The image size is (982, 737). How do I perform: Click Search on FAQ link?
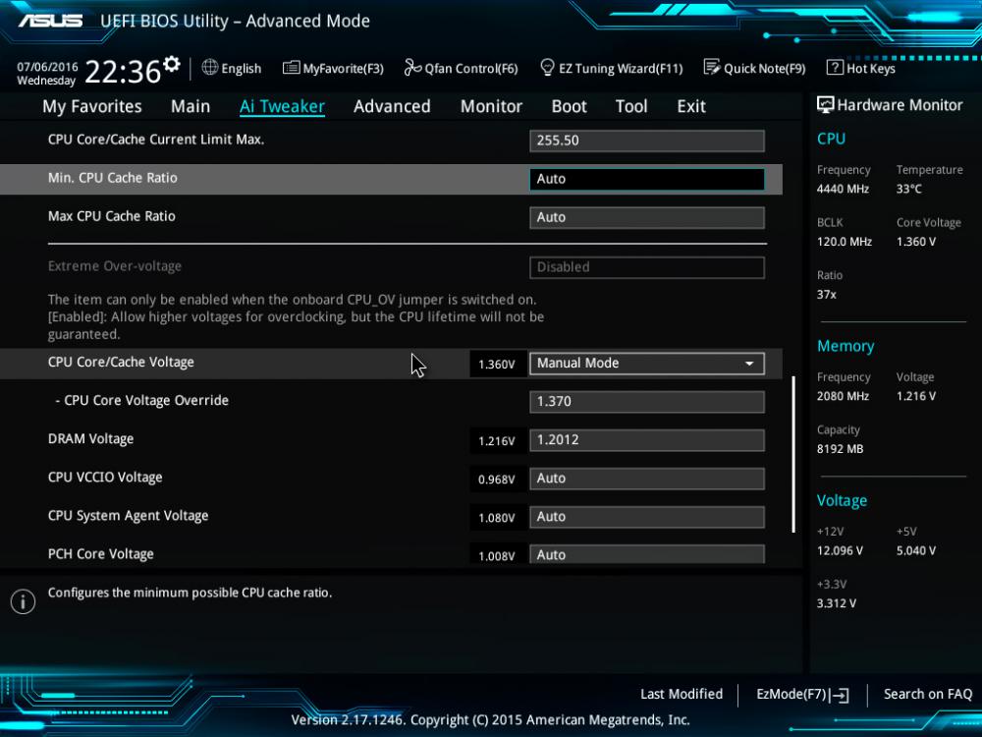(x=927, y=695)
